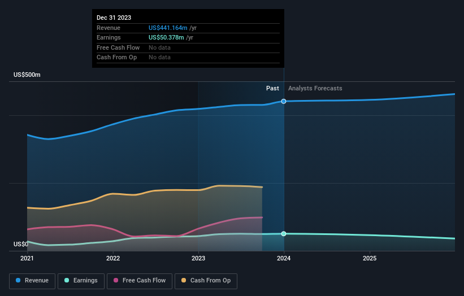Click the US$50.378m earnings value
This screenshot has width=464, height=296.
(166, 37)
